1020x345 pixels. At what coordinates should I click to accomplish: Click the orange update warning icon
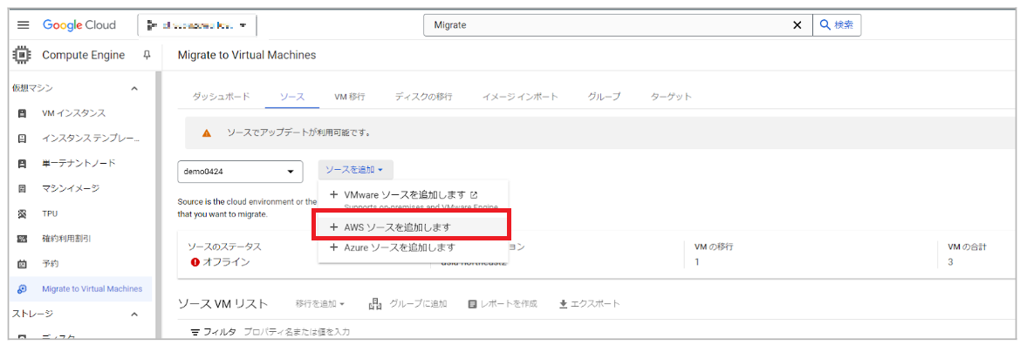point(206,133)
